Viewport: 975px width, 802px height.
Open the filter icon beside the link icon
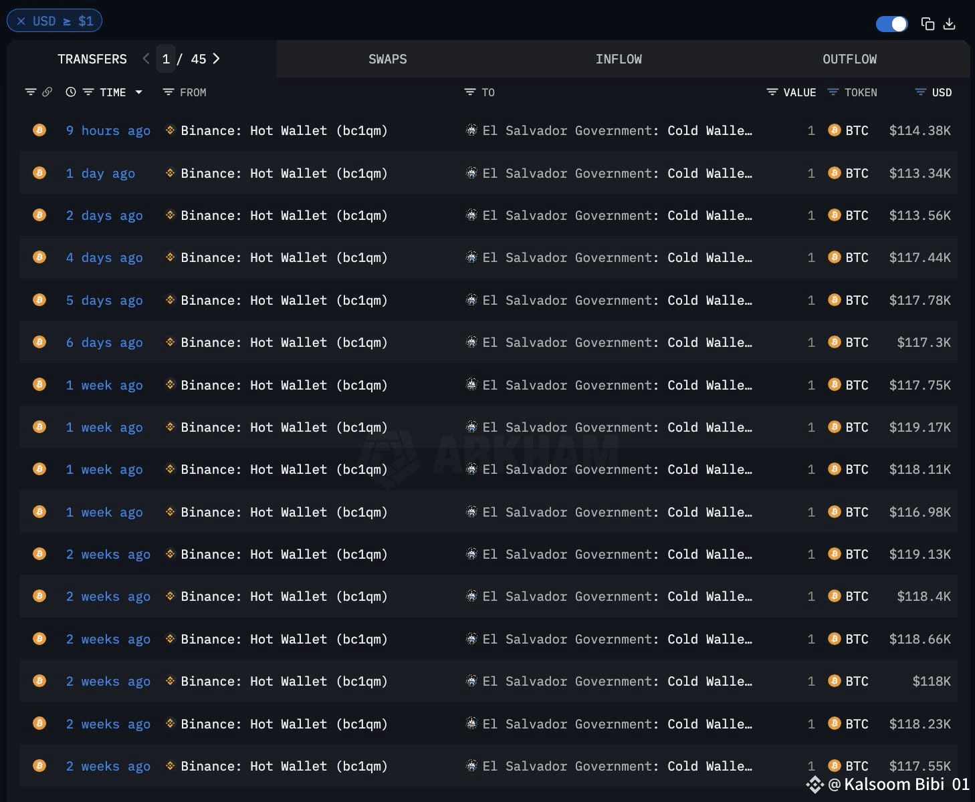[30, 92]
